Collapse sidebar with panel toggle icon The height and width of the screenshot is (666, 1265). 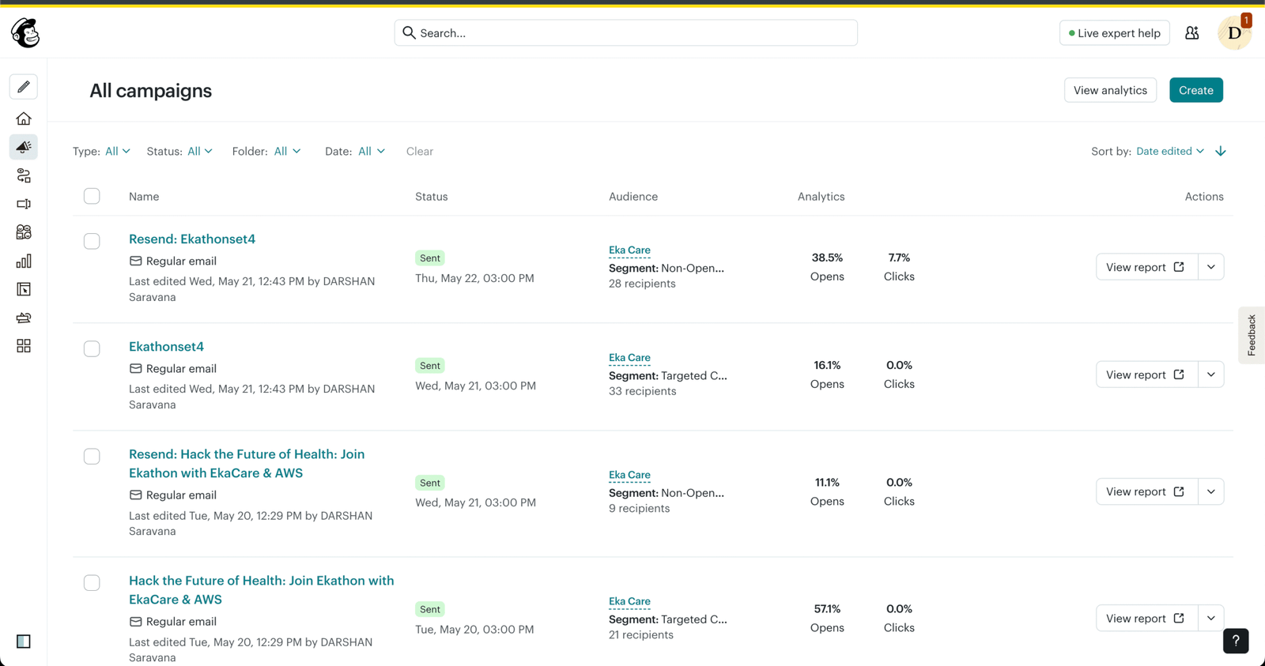(x=24, y=642)
